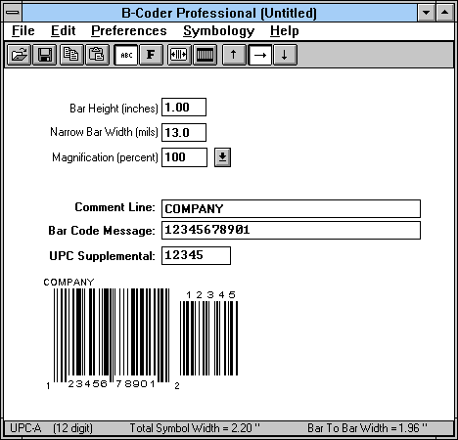458x440 pixels.
Task: Open the File menu
Action: (x=23, y=31)
